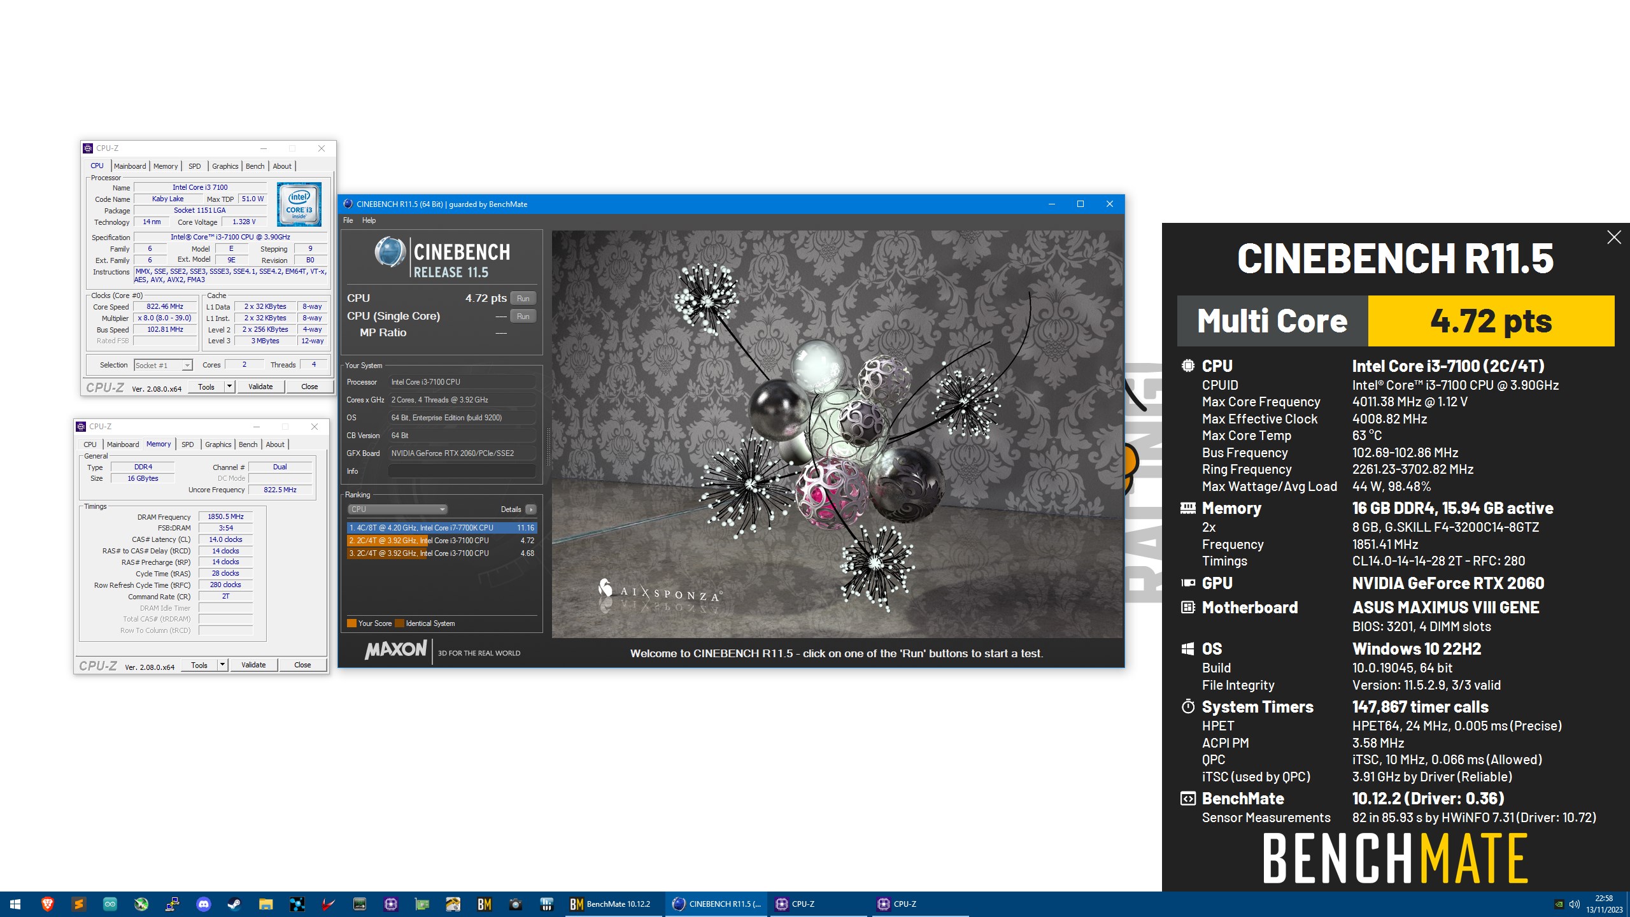This screenshot has height=917, width=1630.
Task: Expand Tools dropdown arrow in Memory CPU-Z window
Action: click(222, 665)
